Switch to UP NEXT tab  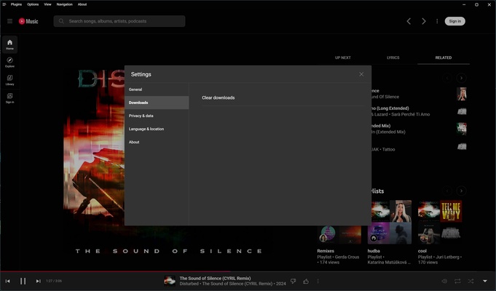pyautogui.click(x=343, y=57)
